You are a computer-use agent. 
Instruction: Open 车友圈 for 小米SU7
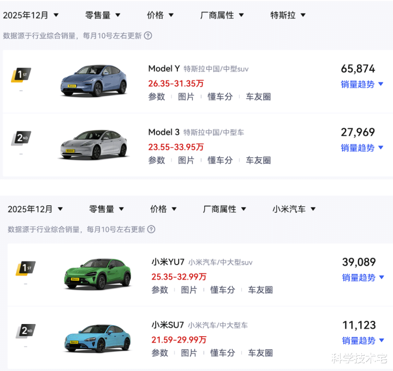pos(260,353)
